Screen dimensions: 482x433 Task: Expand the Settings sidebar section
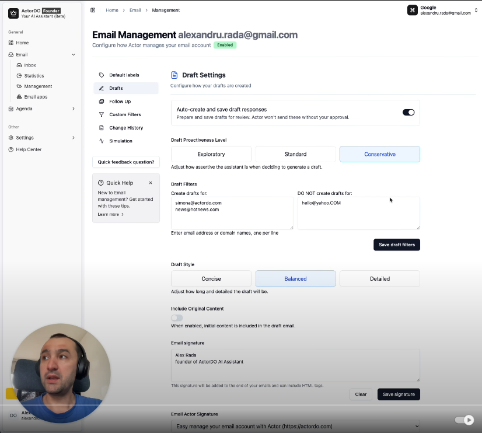74,138
